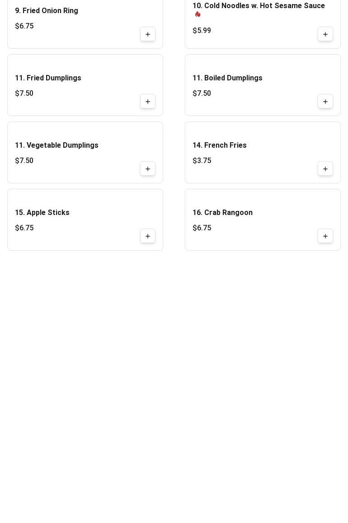The height and width of the screenshot is (523, 348).
Task: Click plus button for Fried Dumplings
Action: [x=148, y=102]
